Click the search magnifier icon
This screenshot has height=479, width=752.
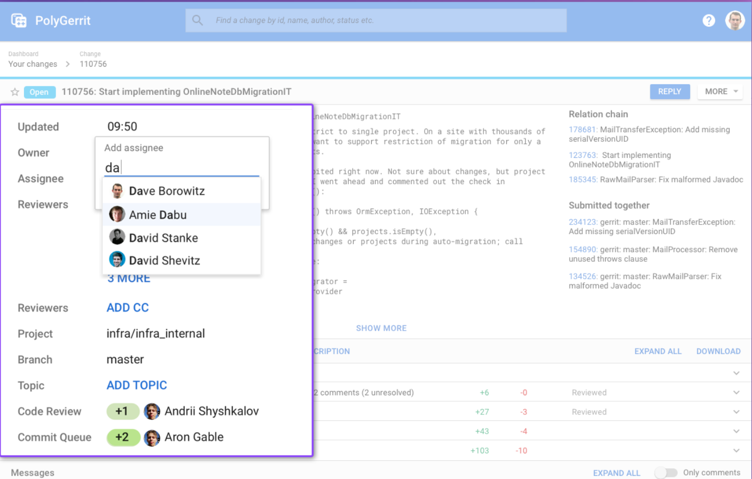click(198, 20)
